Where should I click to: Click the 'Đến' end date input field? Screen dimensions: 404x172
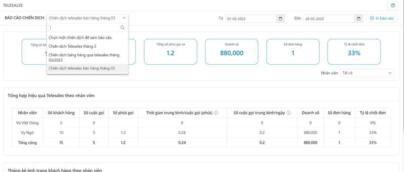click(329, 18)
